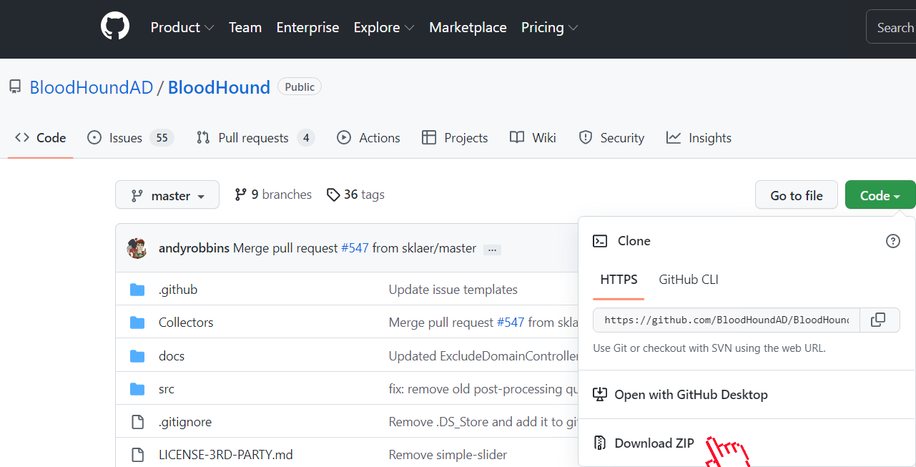
Task: Open the LICENSE-3RD-PARTY.md file
Action: coord(226,455)
